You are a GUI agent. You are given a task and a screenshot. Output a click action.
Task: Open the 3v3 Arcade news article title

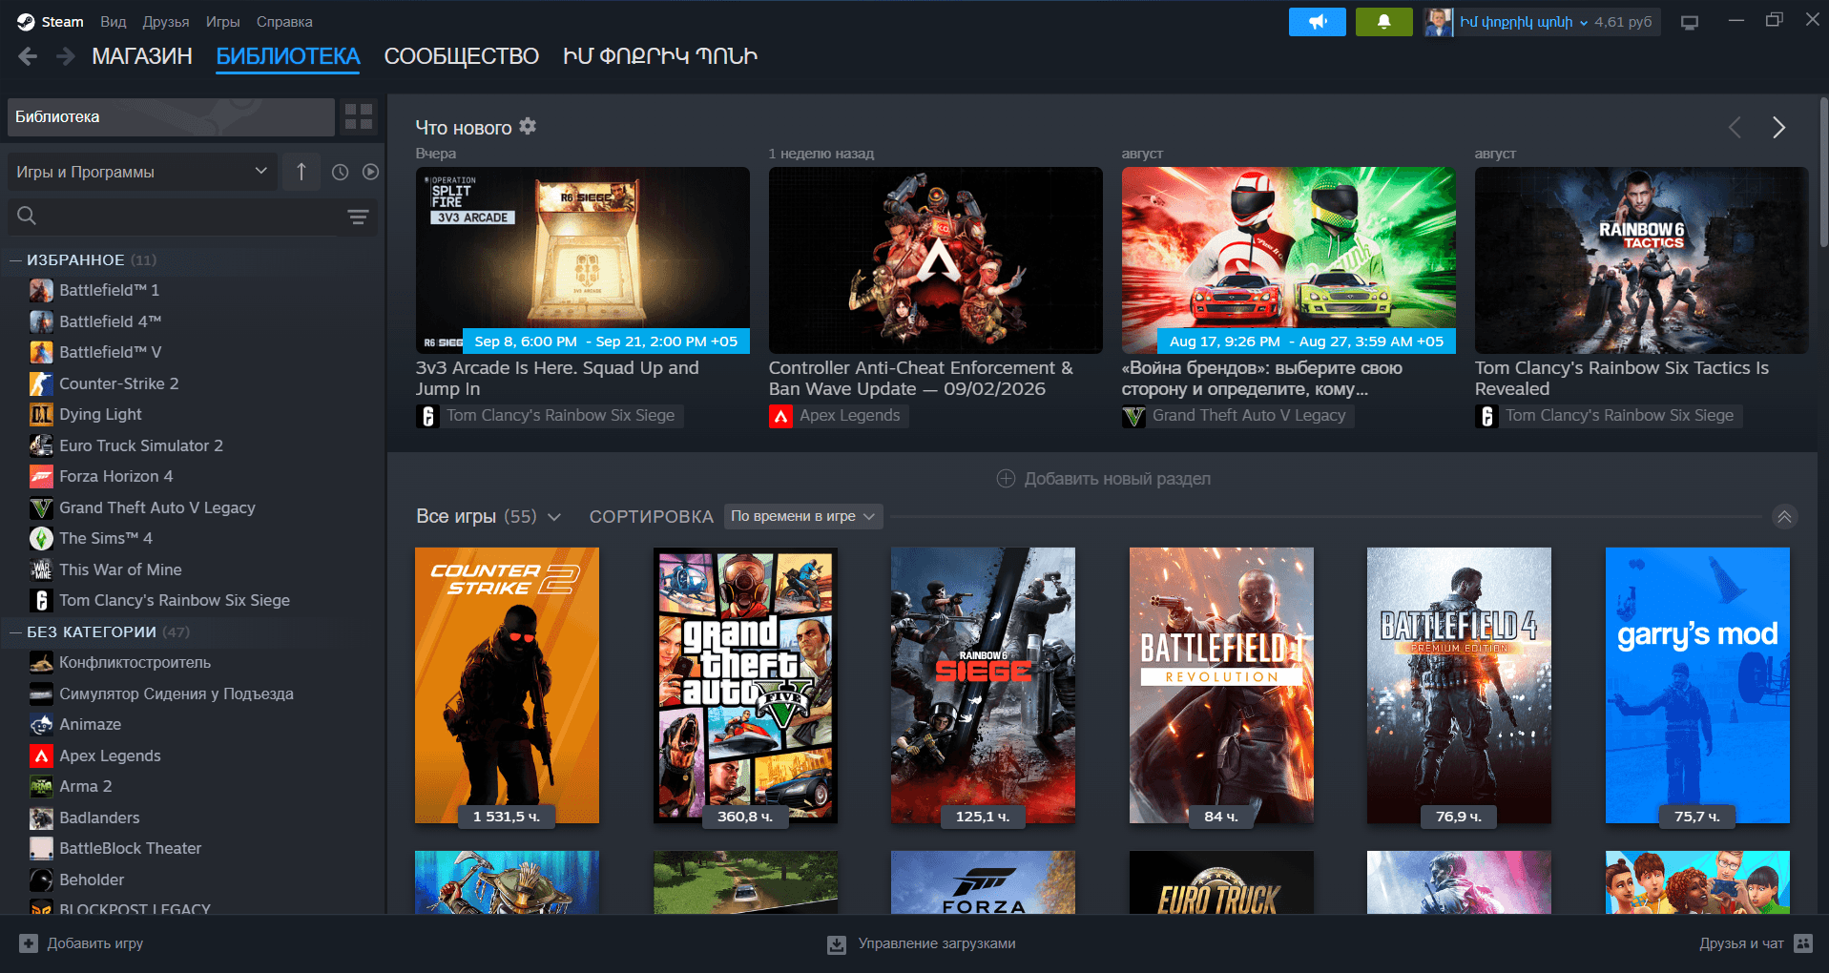[x=557, y=379]
